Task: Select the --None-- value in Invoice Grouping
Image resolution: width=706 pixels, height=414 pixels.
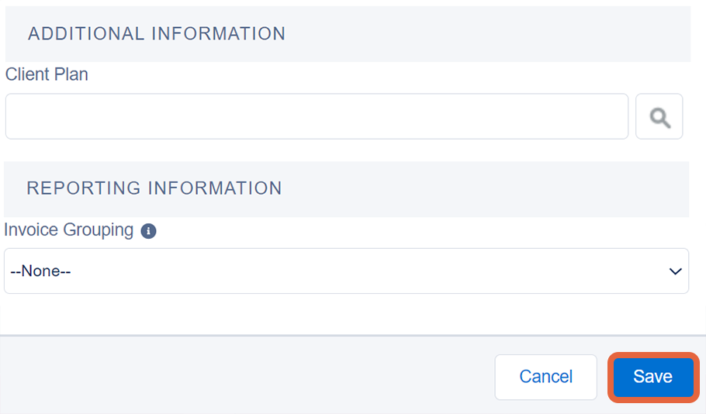Action: point(40,271)
